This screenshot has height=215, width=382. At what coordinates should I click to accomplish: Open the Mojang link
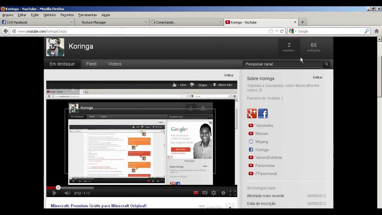point(262,142)
